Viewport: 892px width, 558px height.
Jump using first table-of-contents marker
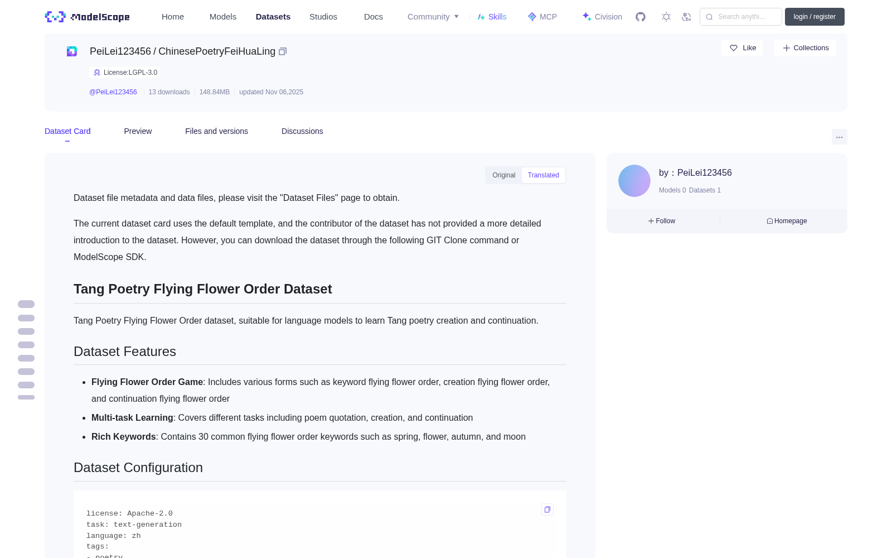pos(26,304)
